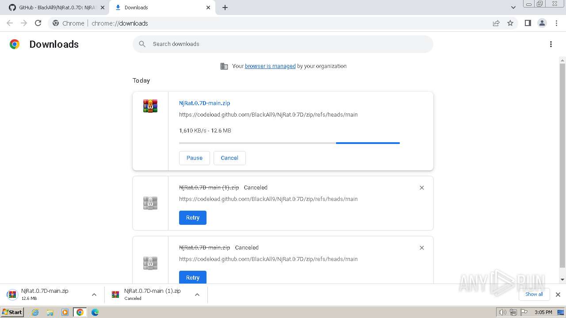Retry the canceled NjRat.0.7D-main.zip download
Screen dimensions: 566x318
click(x=193, y=277)
